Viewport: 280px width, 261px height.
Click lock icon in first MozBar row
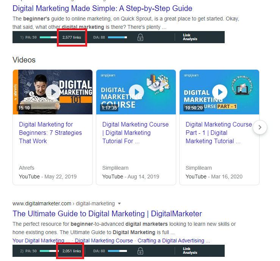tap(140, 37)
